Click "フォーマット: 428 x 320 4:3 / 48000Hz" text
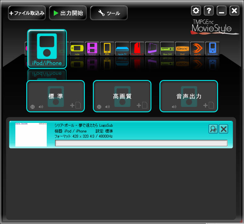244x224 pixels. 83,136
